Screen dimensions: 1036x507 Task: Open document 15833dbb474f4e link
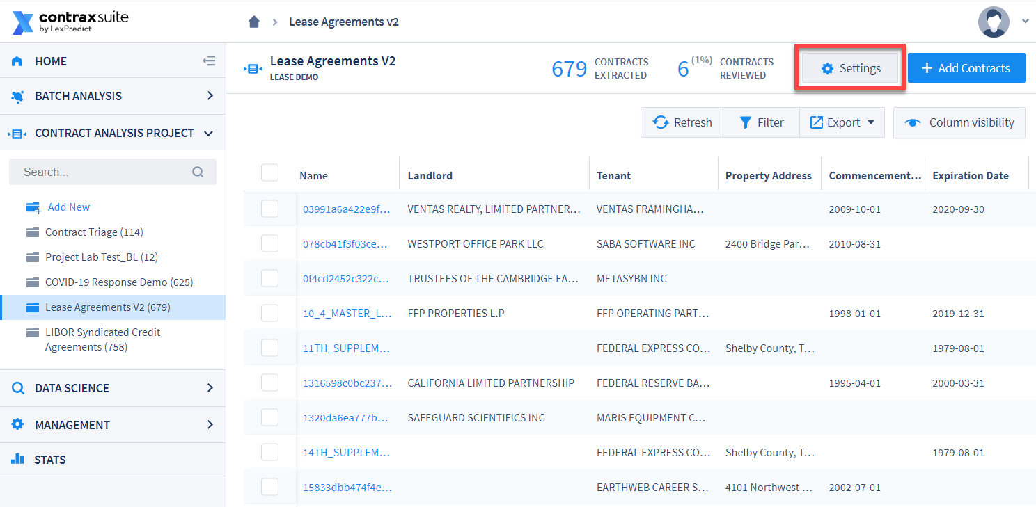(x=347, y=487)
